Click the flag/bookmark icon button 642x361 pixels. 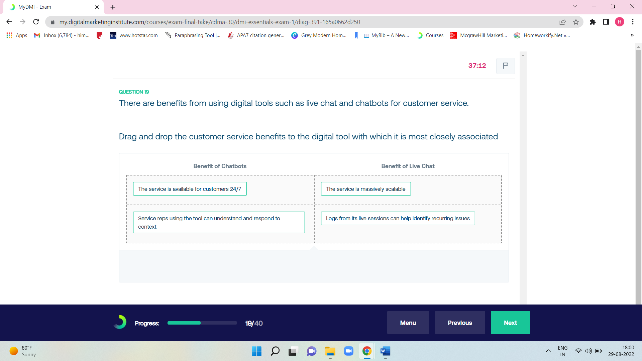(505, 66)
